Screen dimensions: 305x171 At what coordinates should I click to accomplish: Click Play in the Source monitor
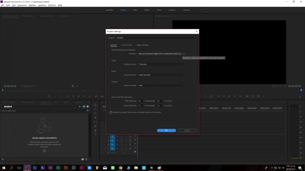[78, 96]
